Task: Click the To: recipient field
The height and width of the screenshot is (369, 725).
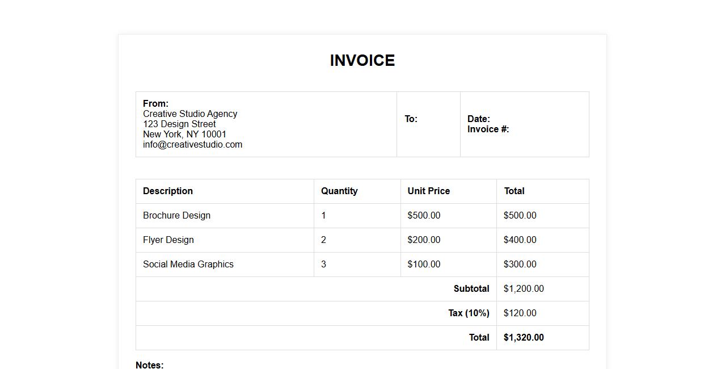Action: coord(411,119)
